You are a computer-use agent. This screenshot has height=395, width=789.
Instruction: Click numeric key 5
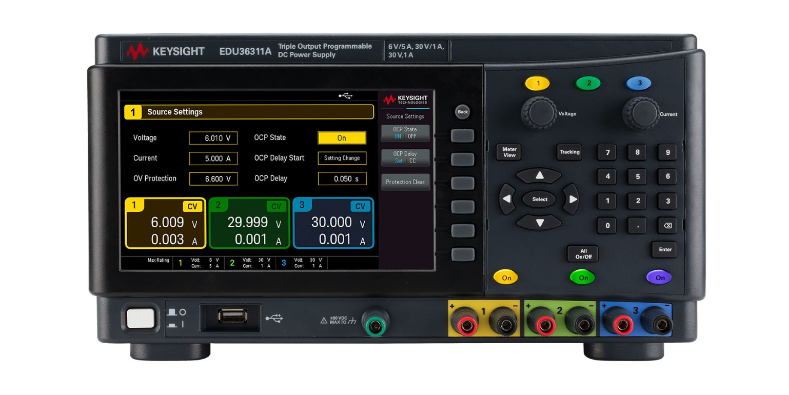(x=637, y=176)
